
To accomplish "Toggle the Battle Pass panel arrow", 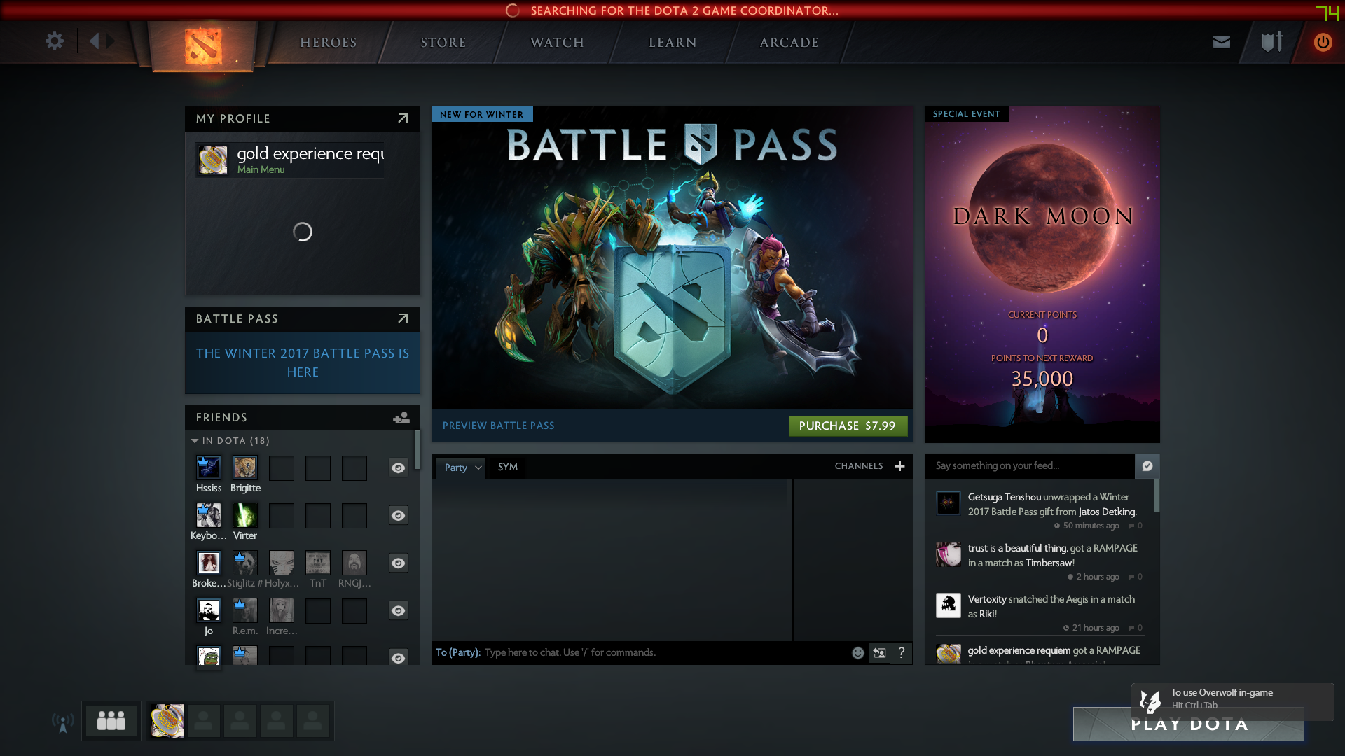I will pyautogui.click(x=403, y=318).
